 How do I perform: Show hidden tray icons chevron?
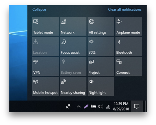[79, 107]
